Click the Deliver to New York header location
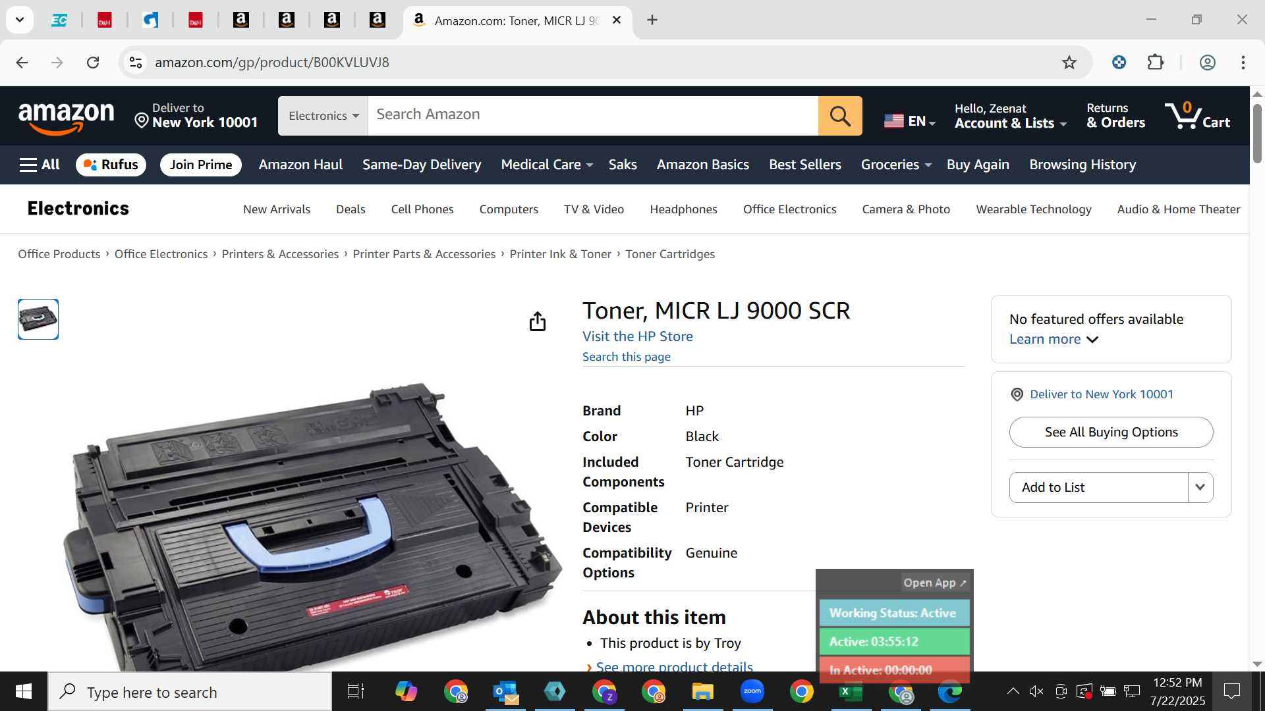 click(196, 116)
